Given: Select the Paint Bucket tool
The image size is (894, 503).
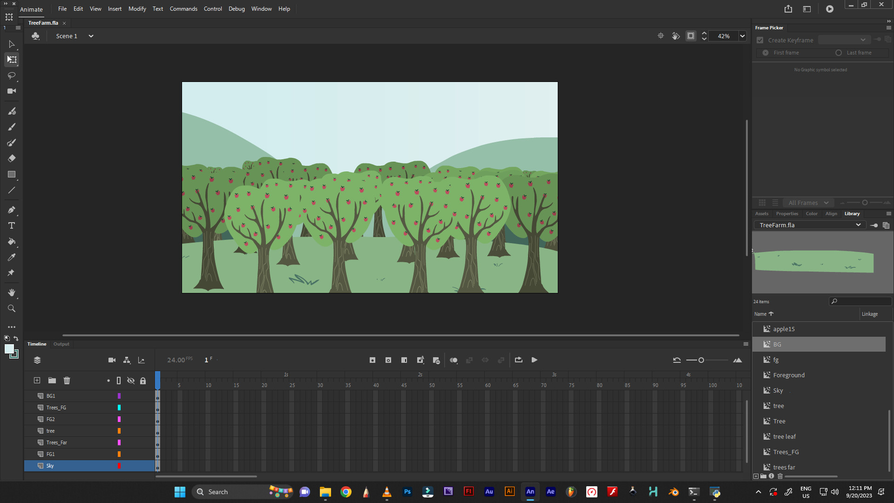Looking at the screenshot, I should click(x=12, y=241).
